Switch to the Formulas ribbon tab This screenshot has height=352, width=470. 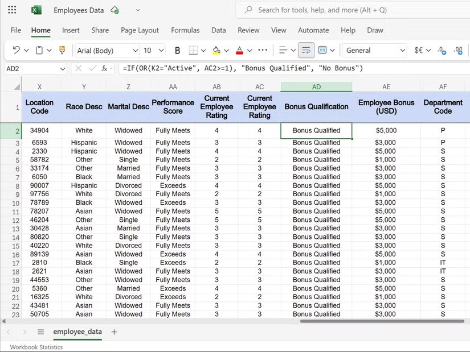click(x=185, y=30)
